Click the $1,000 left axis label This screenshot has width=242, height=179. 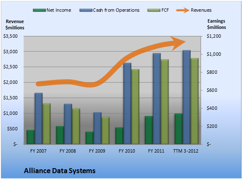pos(10,113)
